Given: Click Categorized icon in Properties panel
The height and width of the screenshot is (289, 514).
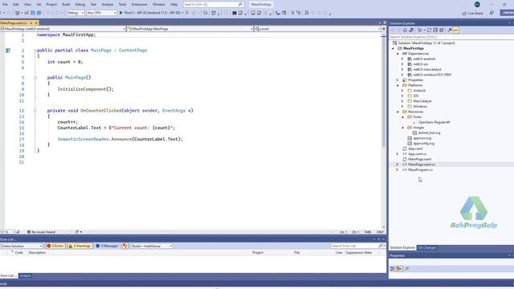Looking at the screenshot, I should point(393,269).
